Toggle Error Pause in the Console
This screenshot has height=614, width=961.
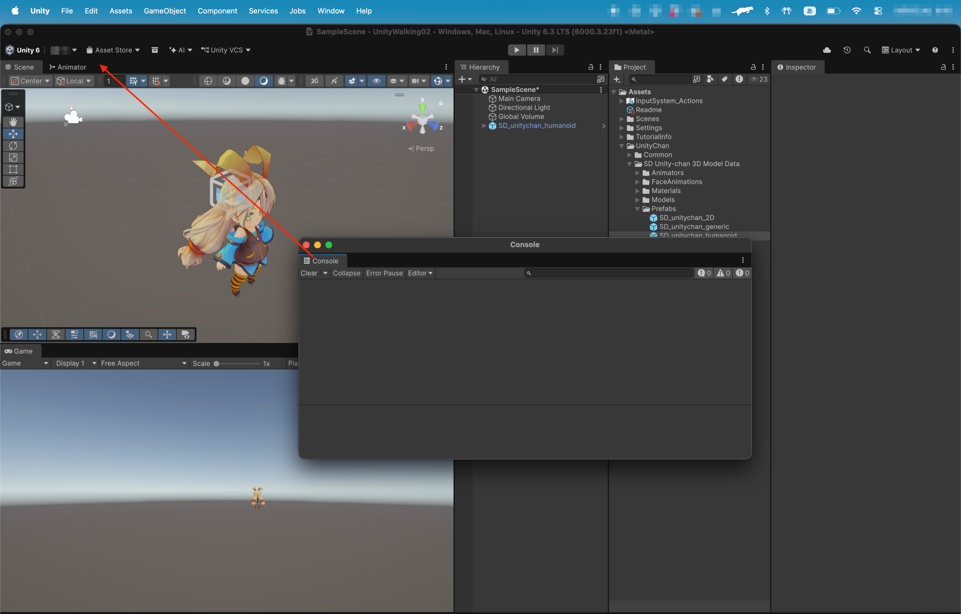(x=384, y=273)
